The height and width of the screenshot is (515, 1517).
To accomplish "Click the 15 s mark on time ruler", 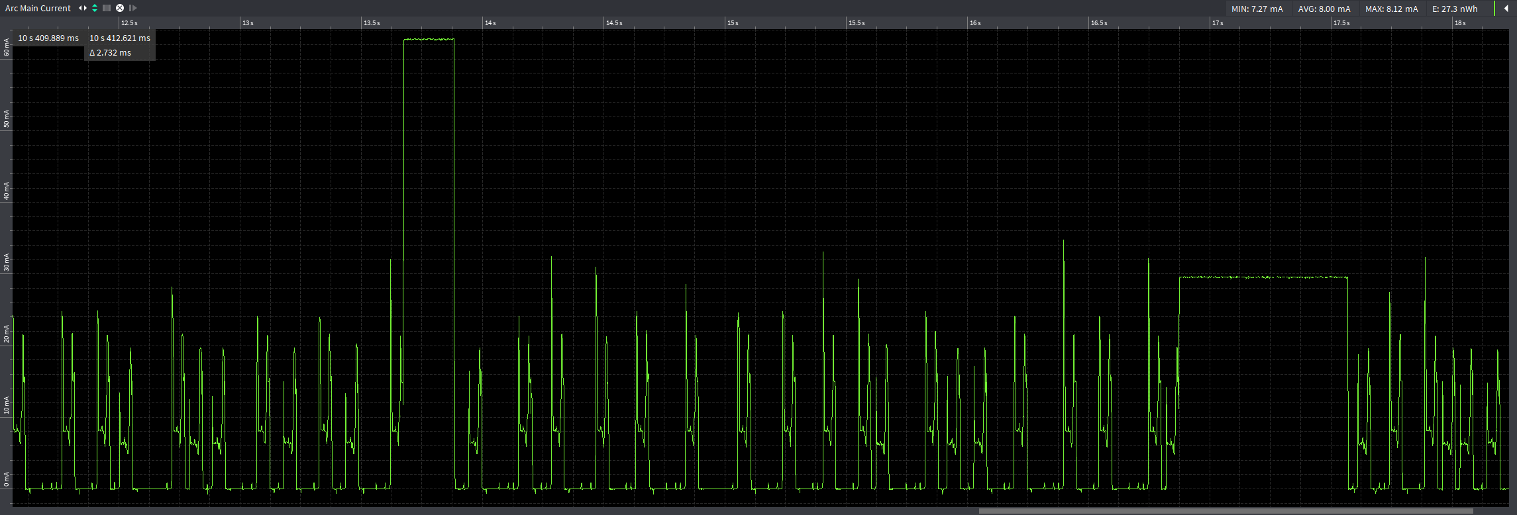I will coord(733,23).
